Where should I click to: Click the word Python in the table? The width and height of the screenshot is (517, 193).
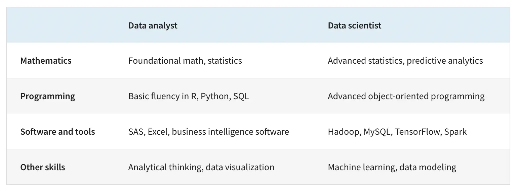214,96
